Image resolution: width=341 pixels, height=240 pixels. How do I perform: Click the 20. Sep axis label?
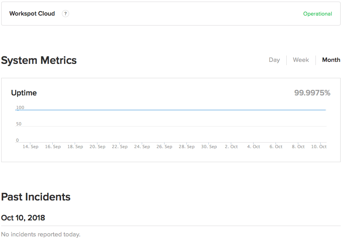97,147
